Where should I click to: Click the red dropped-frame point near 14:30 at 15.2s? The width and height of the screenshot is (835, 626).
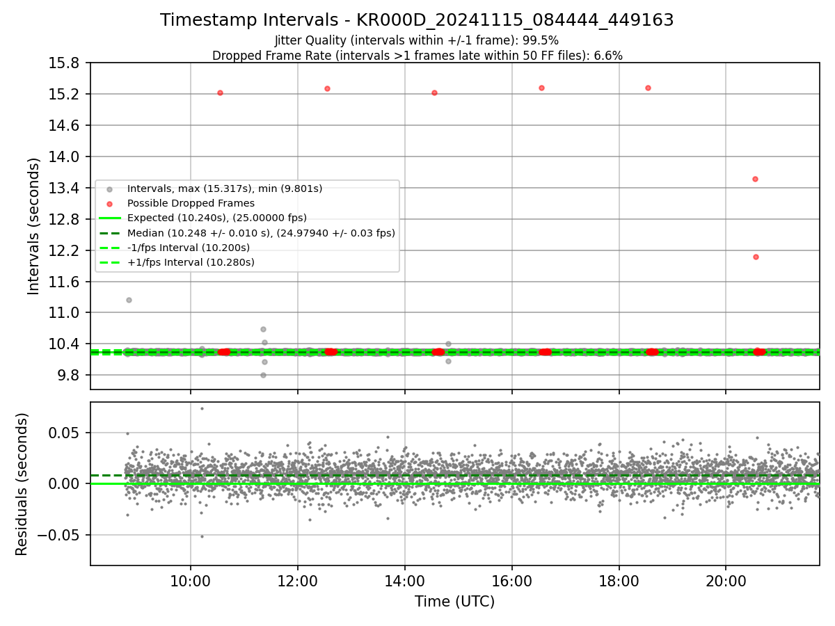(434, 93)
